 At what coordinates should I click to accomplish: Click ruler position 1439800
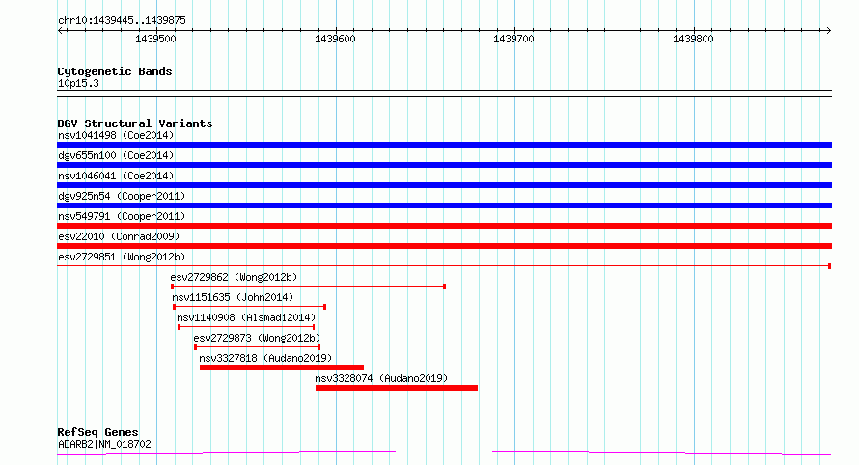pos(693,39)
